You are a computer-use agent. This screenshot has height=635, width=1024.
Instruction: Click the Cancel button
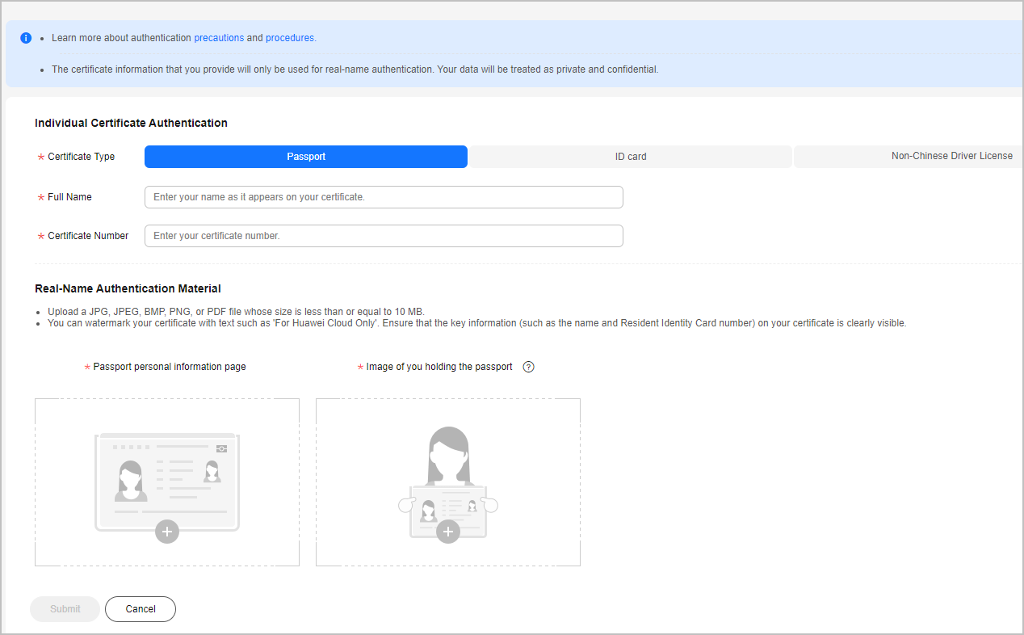[x=141, y=609]
